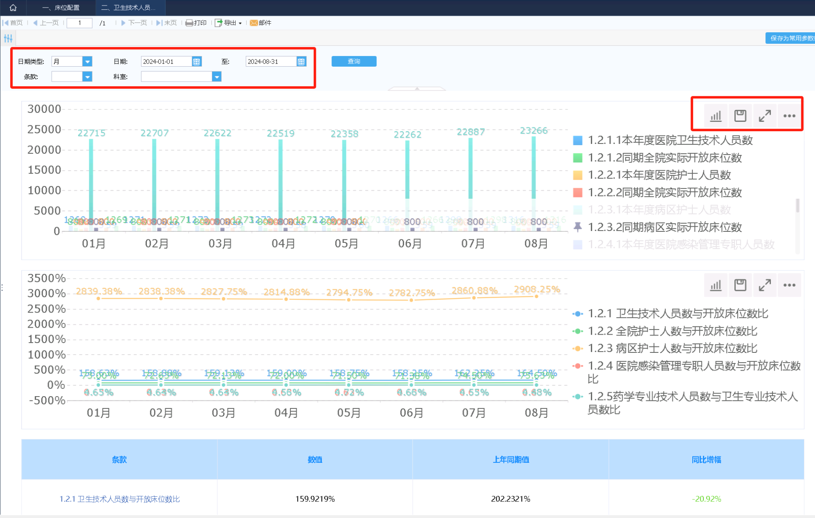
Task: Open the 导出 export menu
Action: click(229, 23)
